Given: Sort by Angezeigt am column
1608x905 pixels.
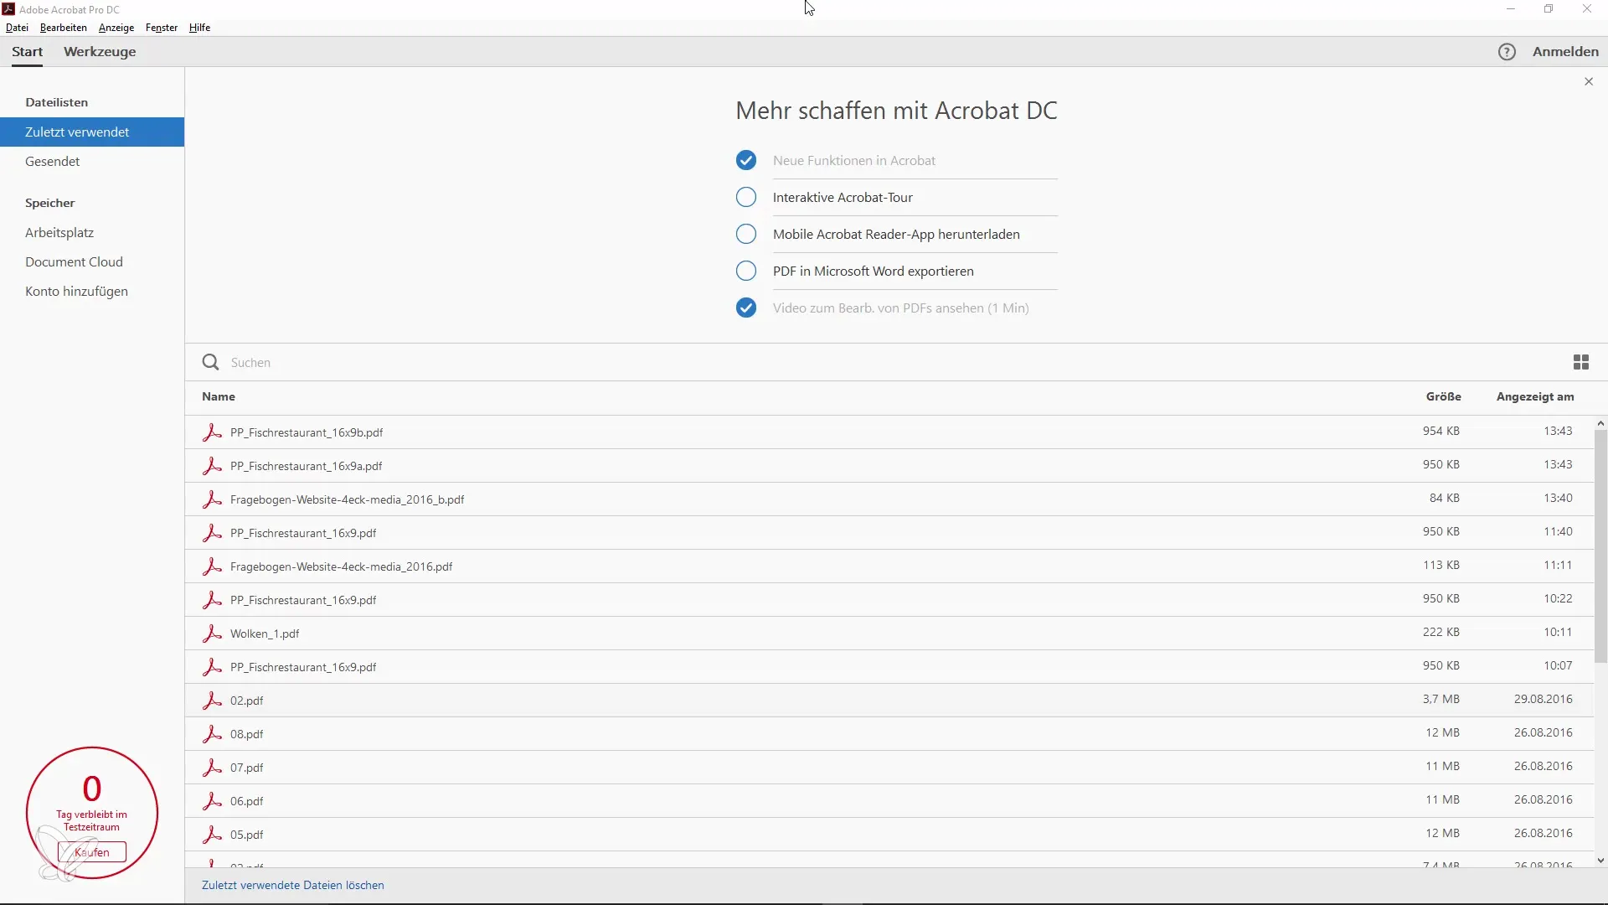Looking at the screenshot, I should [x=1535, y=396].
